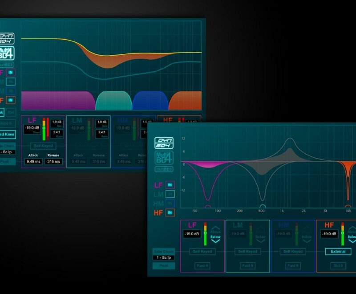Click the External button in HF band
356x294 pixels.
point(338,252)
